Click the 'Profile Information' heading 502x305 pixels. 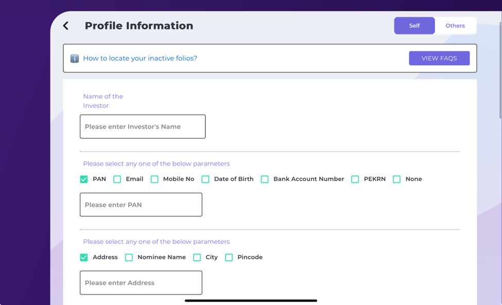[x=139, y=26]
